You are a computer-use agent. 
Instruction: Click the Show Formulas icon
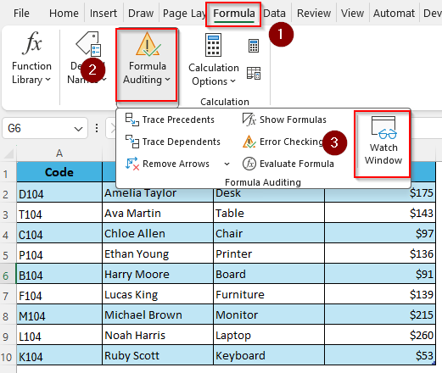249,120
